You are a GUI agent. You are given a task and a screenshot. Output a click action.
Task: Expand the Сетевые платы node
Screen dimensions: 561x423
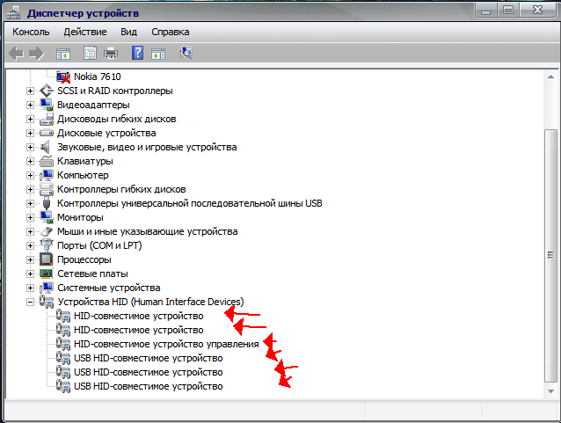click(30, 273)
